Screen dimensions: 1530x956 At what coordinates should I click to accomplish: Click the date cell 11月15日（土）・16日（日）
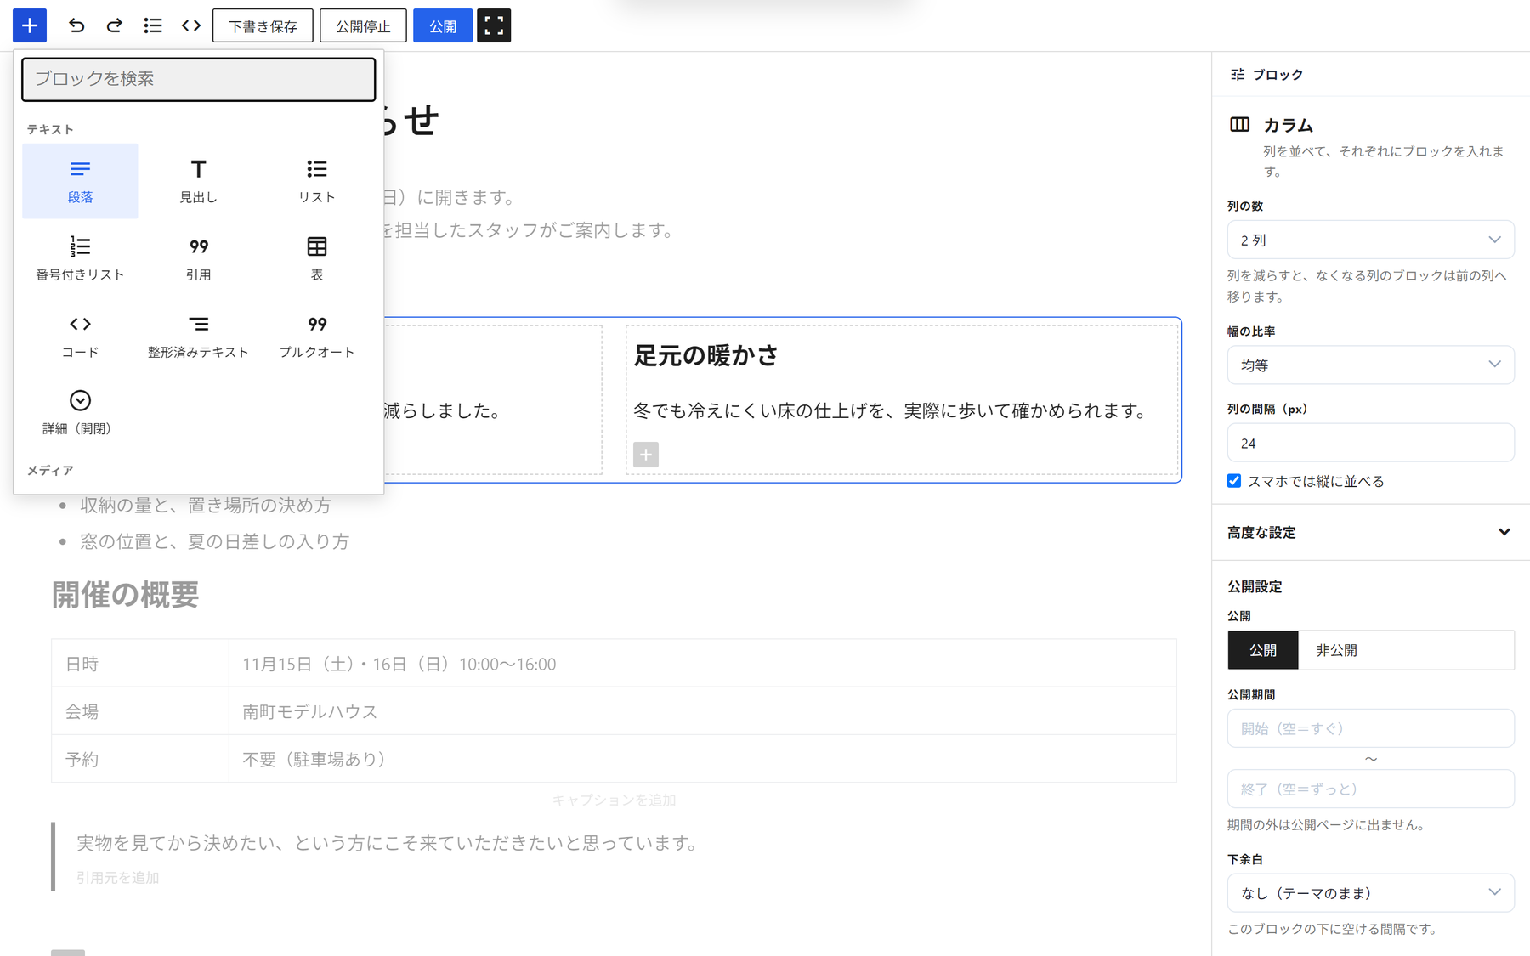click(x=702, y=664)
